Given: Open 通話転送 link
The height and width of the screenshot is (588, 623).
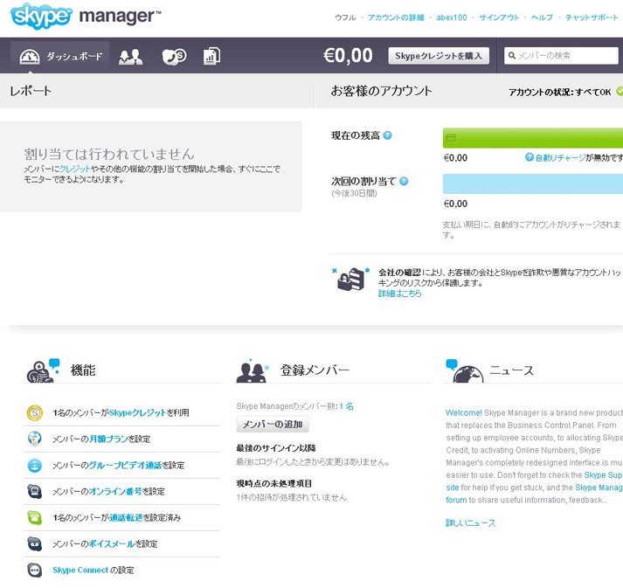Looking at the screenshot, I should click(126, 517).
